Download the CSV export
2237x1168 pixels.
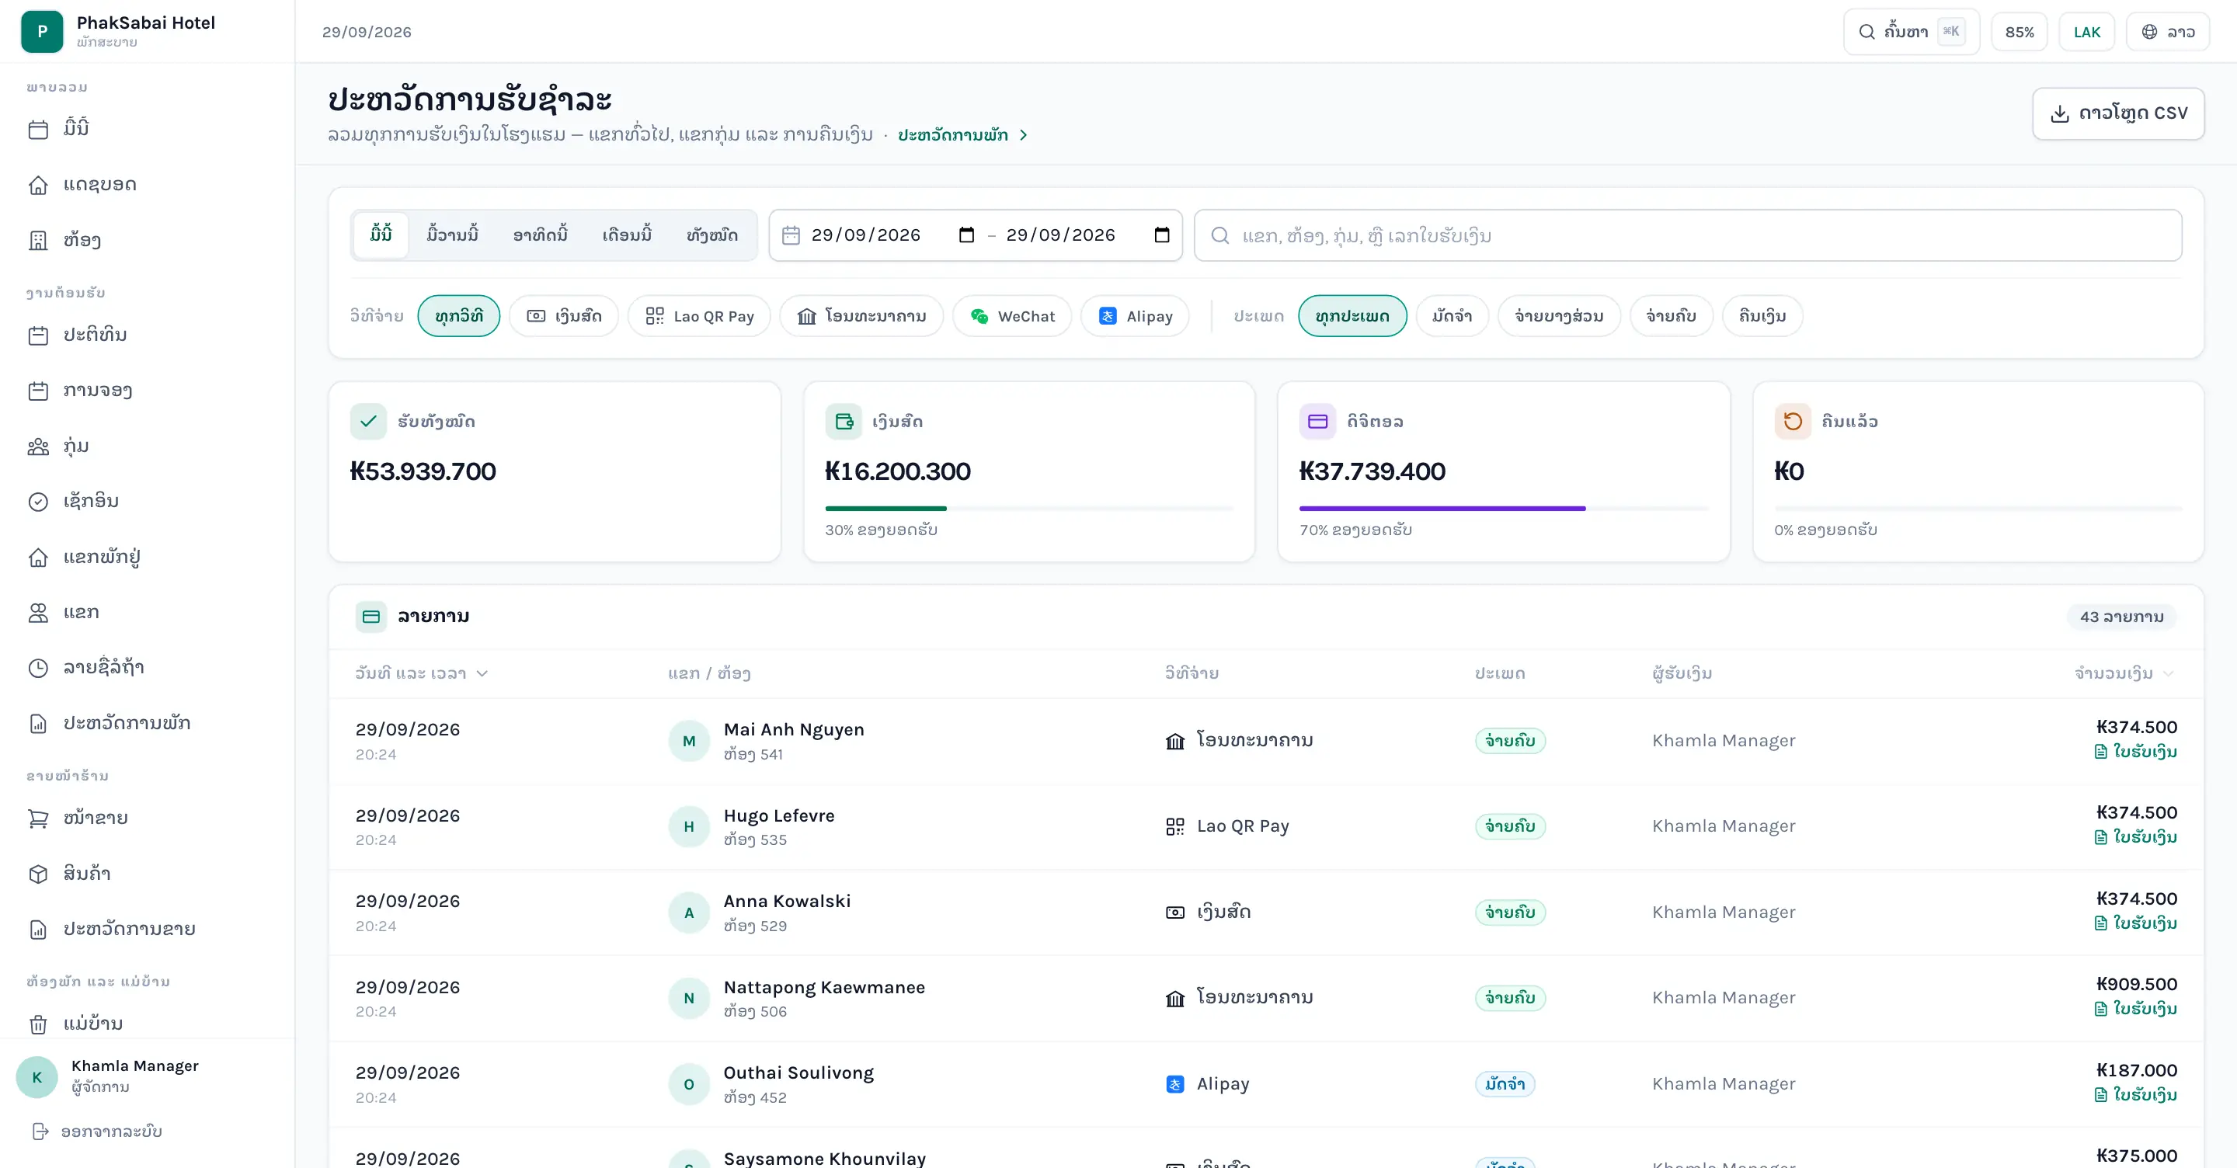(2118, 113)
